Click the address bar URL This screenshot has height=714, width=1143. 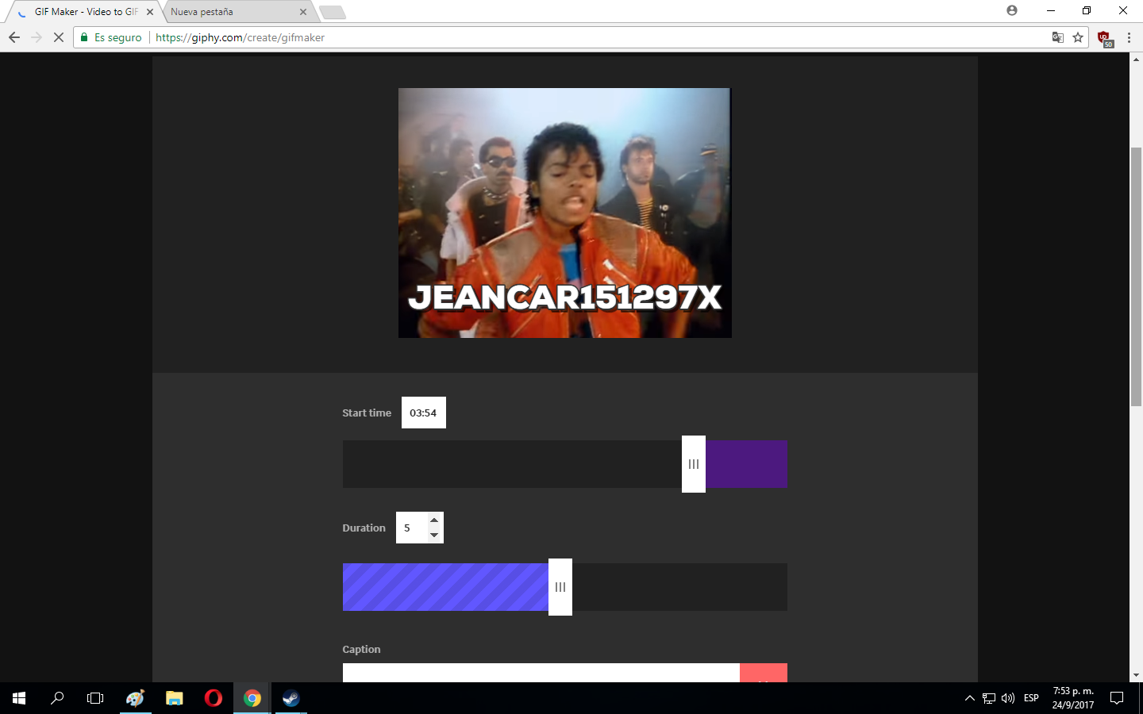(x=240, y=37)
